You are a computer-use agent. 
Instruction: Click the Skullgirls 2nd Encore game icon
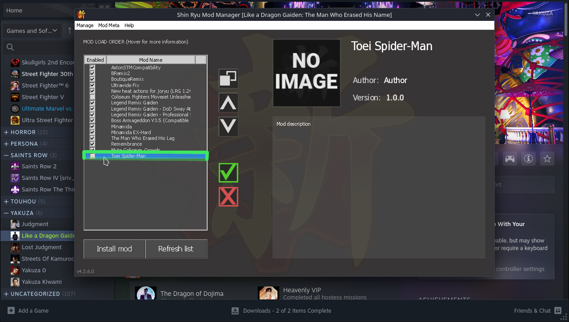tap(15, 62)
